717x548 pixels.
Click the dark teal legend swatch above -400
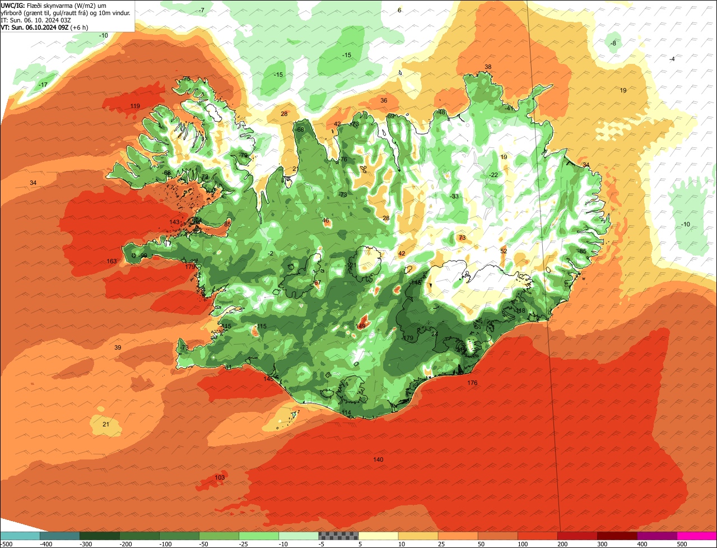click(60, 536)
